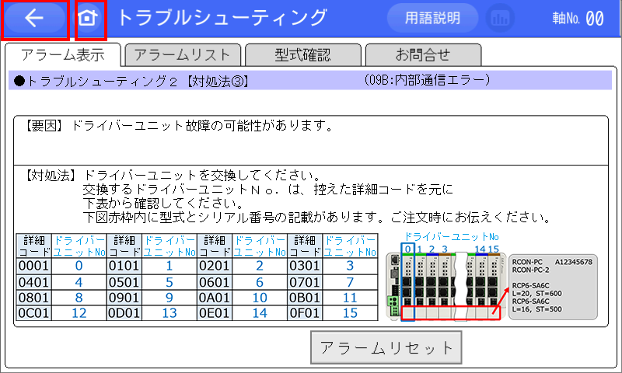
Task: Select the アラーム表示 tab
Action: [x=63, y=54]
